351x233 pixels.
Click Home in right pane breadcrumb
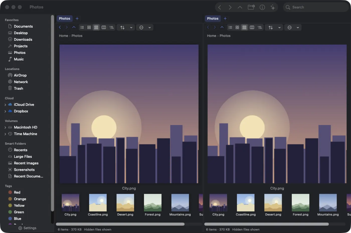coord(212,36)
